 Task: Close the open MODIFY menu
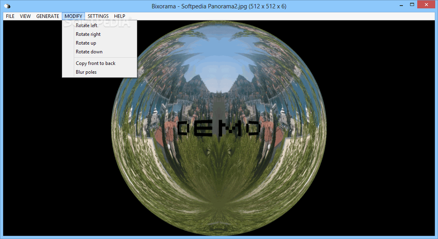coord(73,16)
